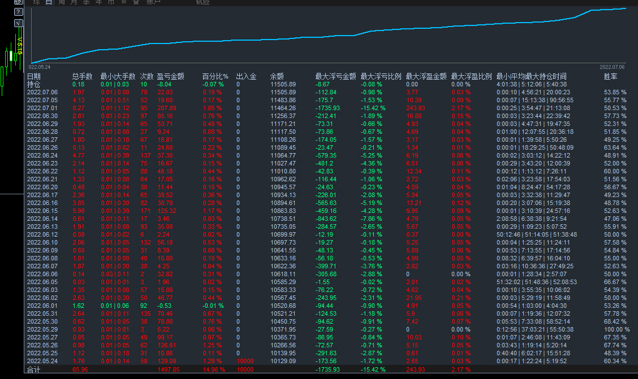Click the 出入金 column header
This screenshot has height=379, width=638.
pyautogui.click(x=246, y=76)
